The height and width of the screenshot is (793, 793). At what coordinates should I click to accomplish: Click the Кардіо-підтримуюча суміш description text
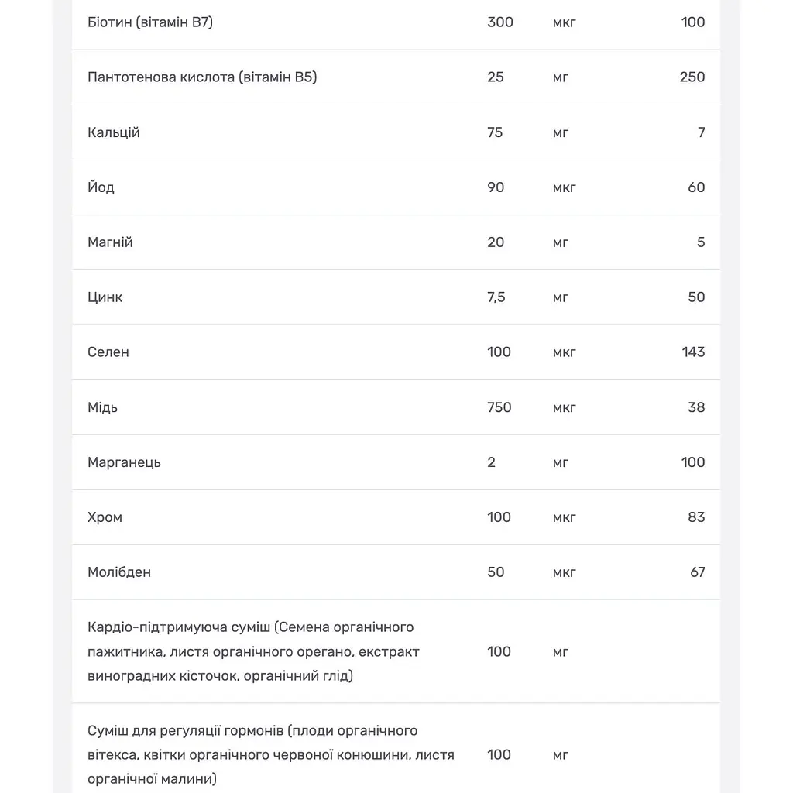[253, 651]
